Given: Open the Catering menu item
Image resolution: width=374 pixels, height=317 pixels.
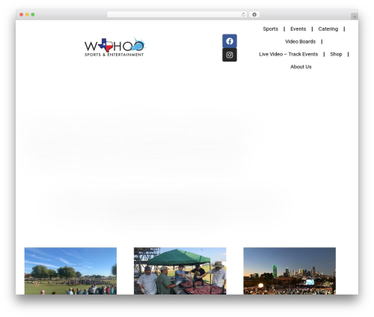Looking at the screenshot, I should (x=328, y=29).
